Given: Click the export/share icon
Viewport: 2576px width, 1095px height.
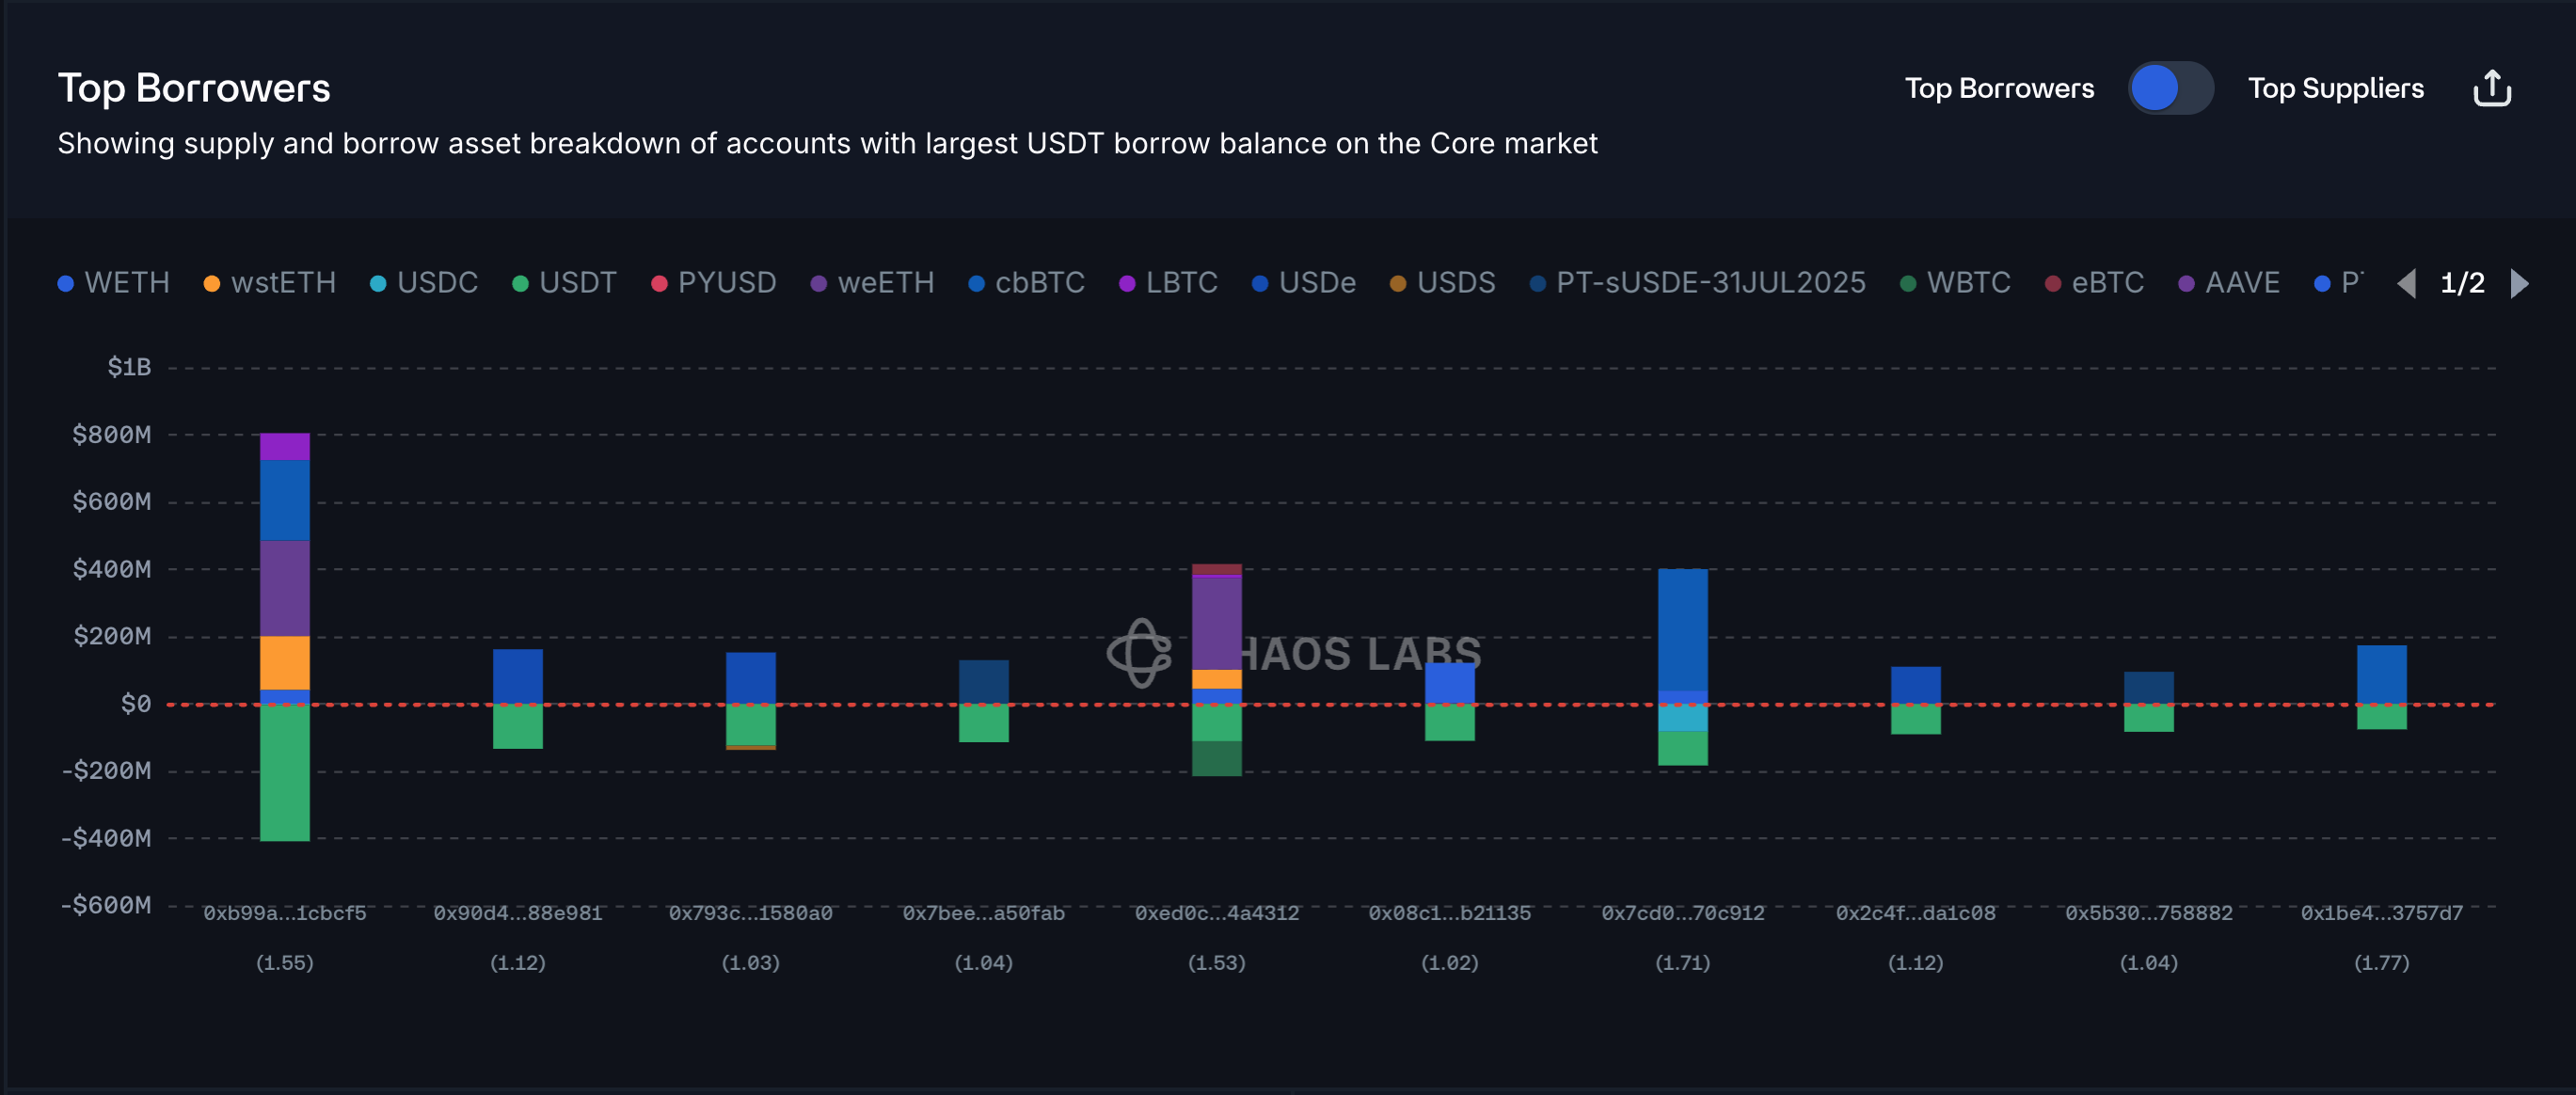Looking at the screenshot, I should coord(2491,88).
